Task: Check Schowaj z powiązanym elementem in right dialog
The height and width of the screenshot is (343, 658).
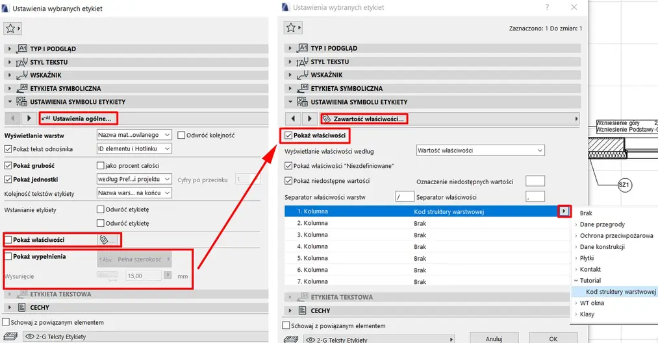Action: pyautogui.click(x=286, y=325)
